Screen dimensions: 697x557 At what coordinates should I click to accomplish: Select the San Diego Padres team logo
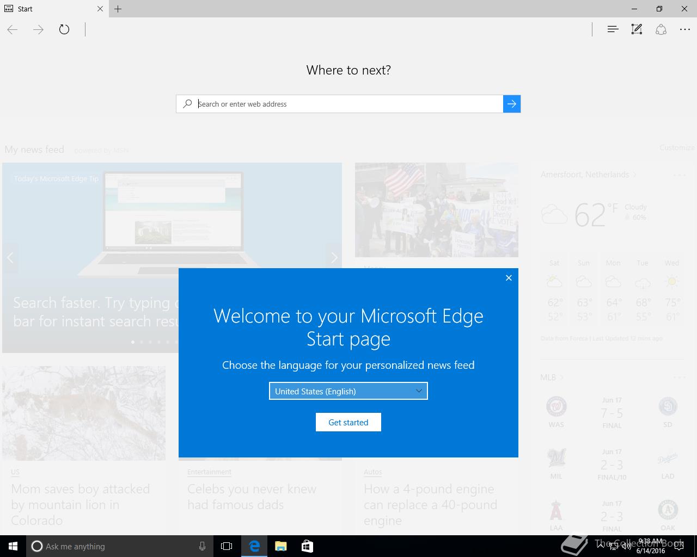668,406
